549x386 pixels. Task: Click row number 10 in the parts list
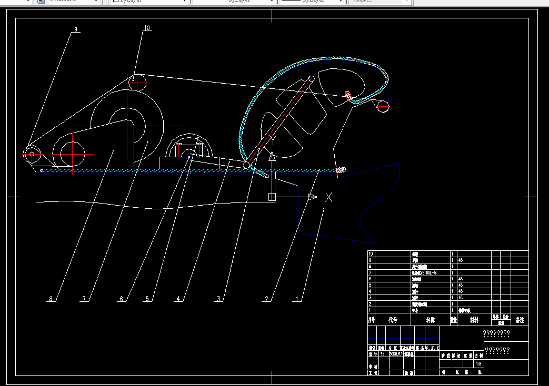371,254
